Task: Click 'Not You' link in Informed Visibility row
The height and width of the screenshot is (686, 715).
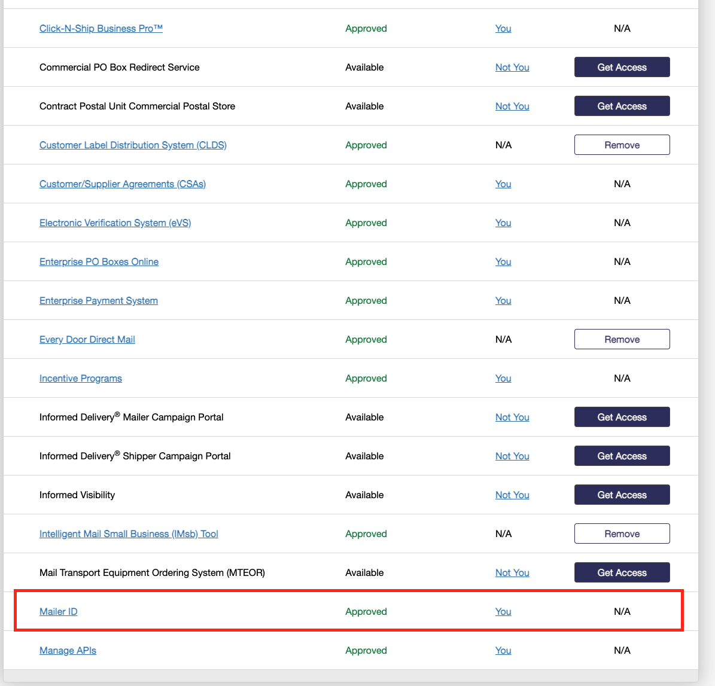Action: (512, 495)
